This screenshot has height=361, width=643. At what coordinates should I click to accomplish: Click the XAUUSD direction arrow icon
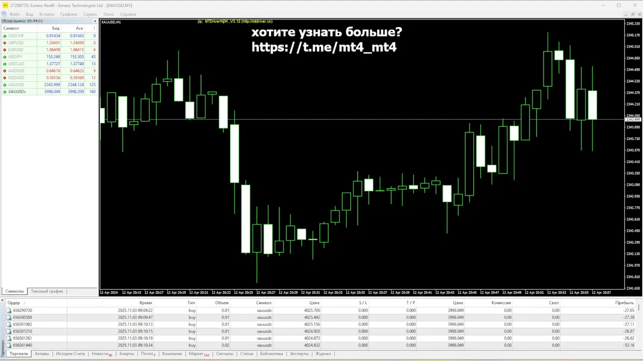[x=5, y=85]
